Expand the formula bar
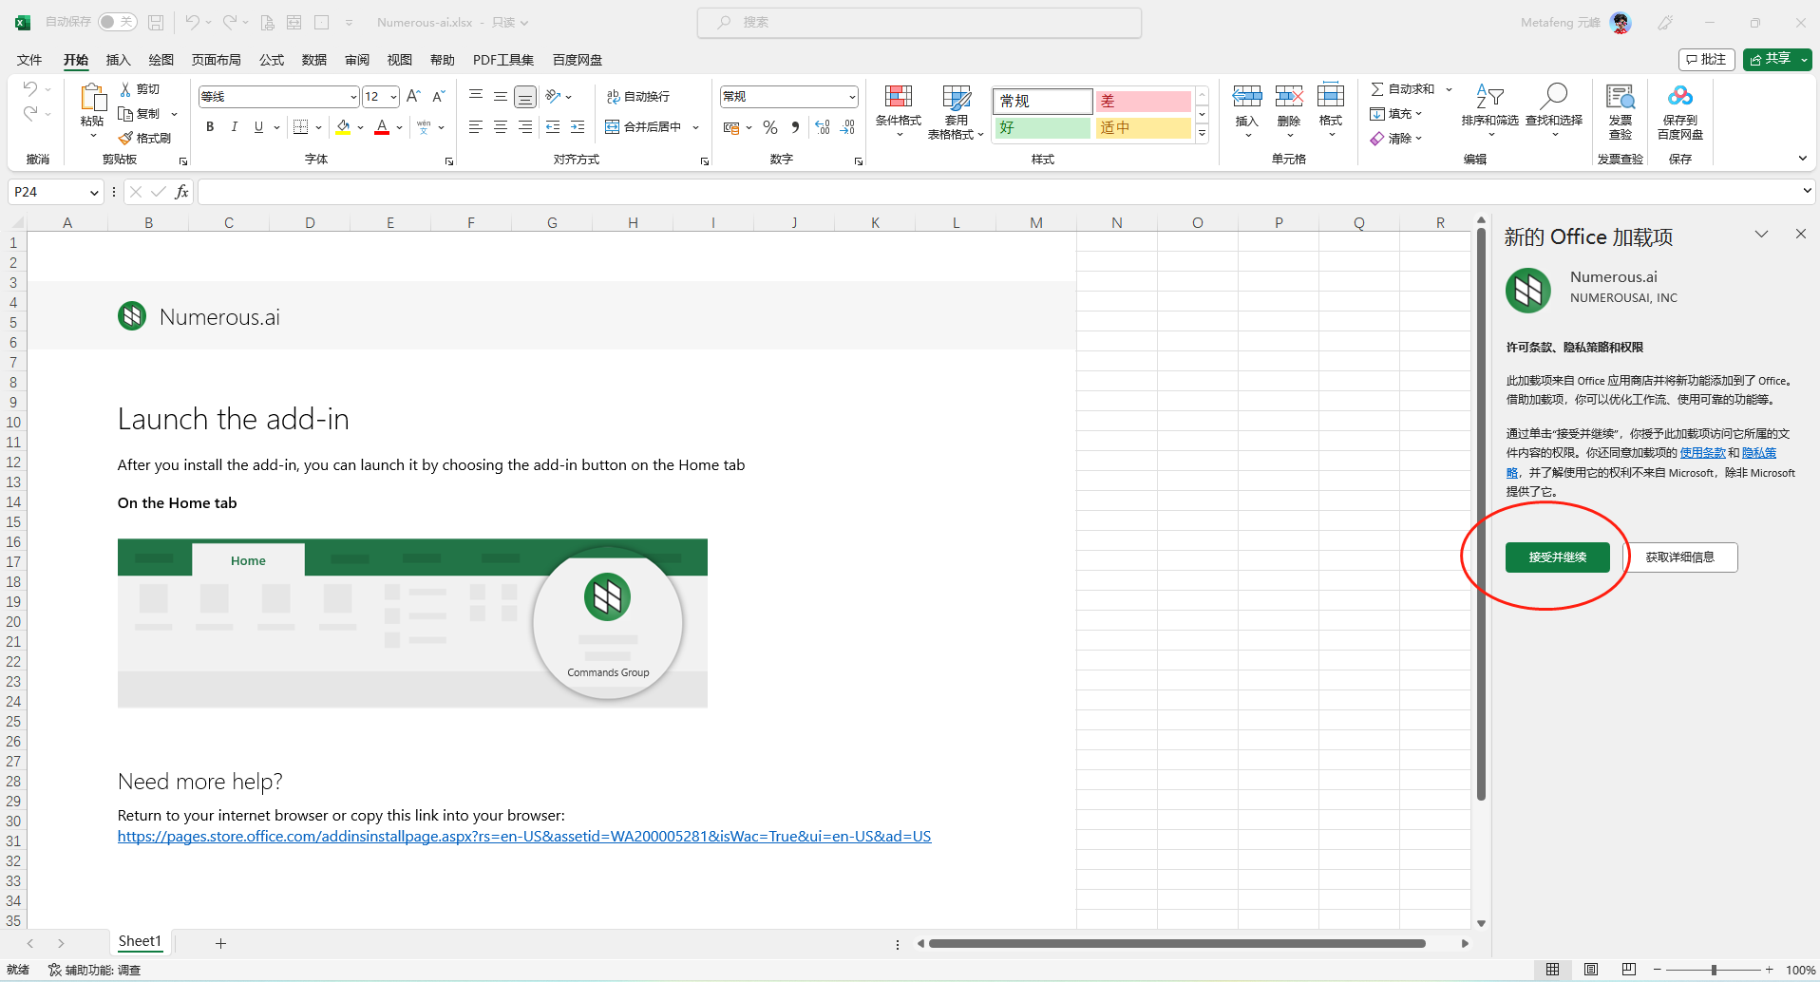The height and width of the screenshot is (982, 1820). tap(1807, 191)
